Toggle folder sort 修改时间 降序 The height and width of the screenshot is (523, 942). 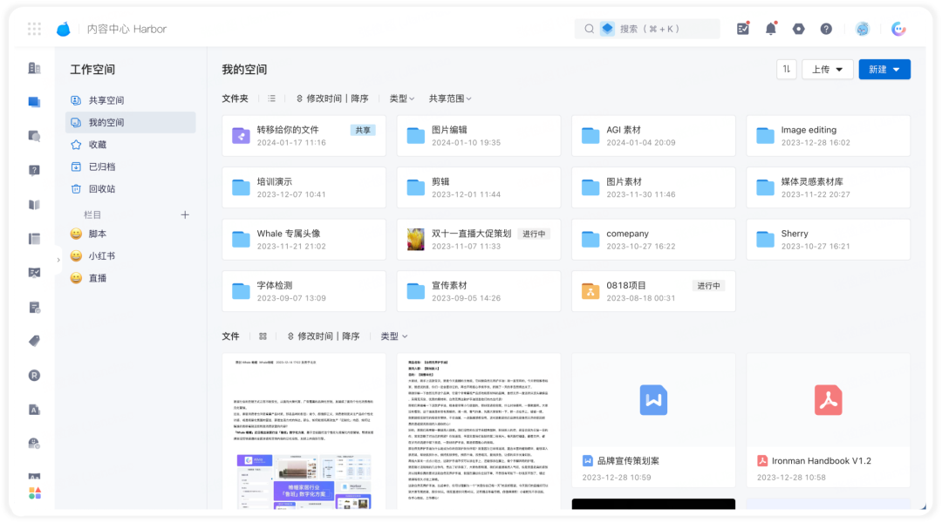(x=332, y=98)
